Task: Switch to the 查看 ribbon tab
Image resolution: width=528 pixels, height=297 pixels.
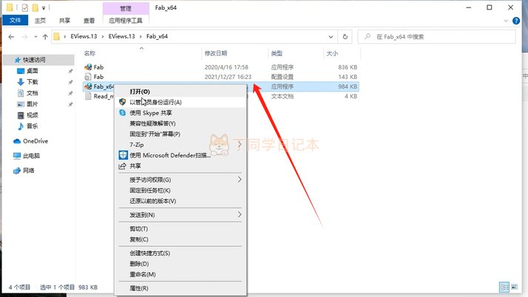Action: coord(89,21)
